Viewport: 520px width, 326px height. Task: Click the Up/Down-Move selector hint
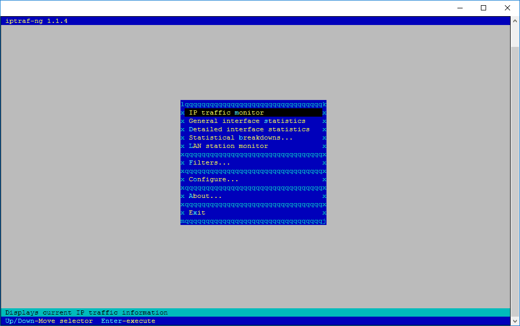(x=49, y=321)
